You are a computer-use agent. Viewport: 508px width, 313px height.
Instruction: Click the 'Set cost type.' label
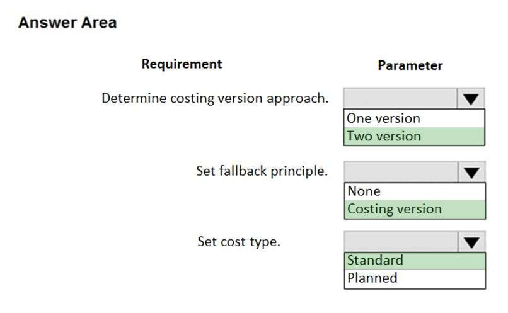pyautogui.click(x=239, y=242)
